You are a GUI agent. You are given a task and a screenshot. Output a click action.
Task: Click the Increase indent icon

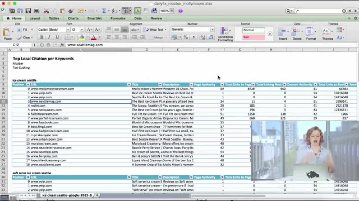142,37
